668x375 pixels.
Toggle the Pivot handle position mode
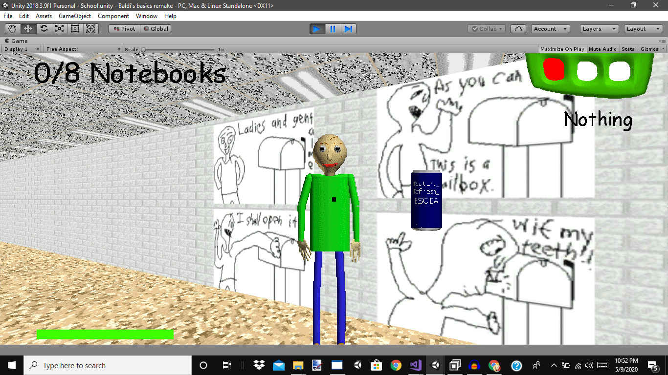[124, 28]
